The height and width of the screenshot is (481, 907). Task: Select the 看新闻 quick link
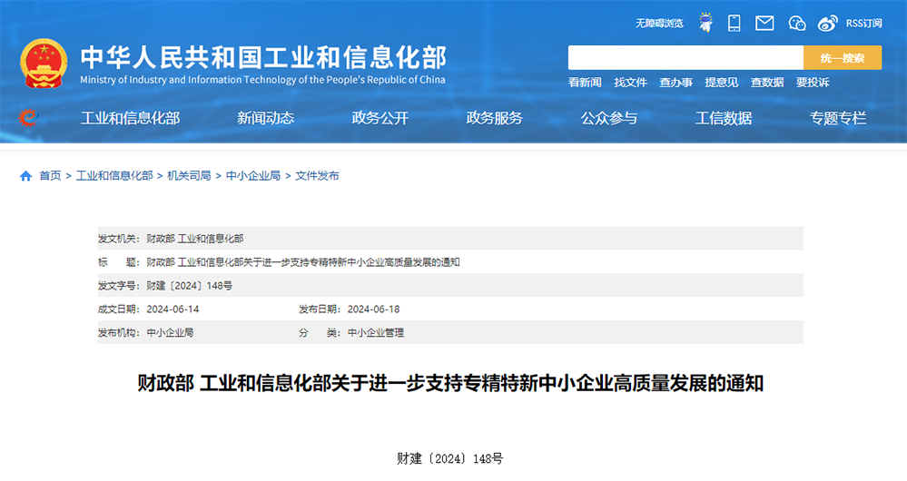585,82
